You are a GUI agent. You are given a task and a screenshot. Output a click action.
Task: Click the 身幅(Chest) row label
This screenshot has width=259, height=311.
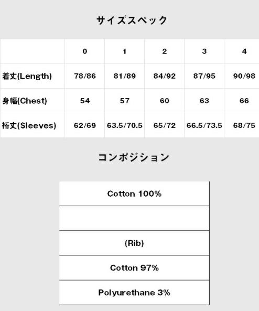[x=25, y=101]
